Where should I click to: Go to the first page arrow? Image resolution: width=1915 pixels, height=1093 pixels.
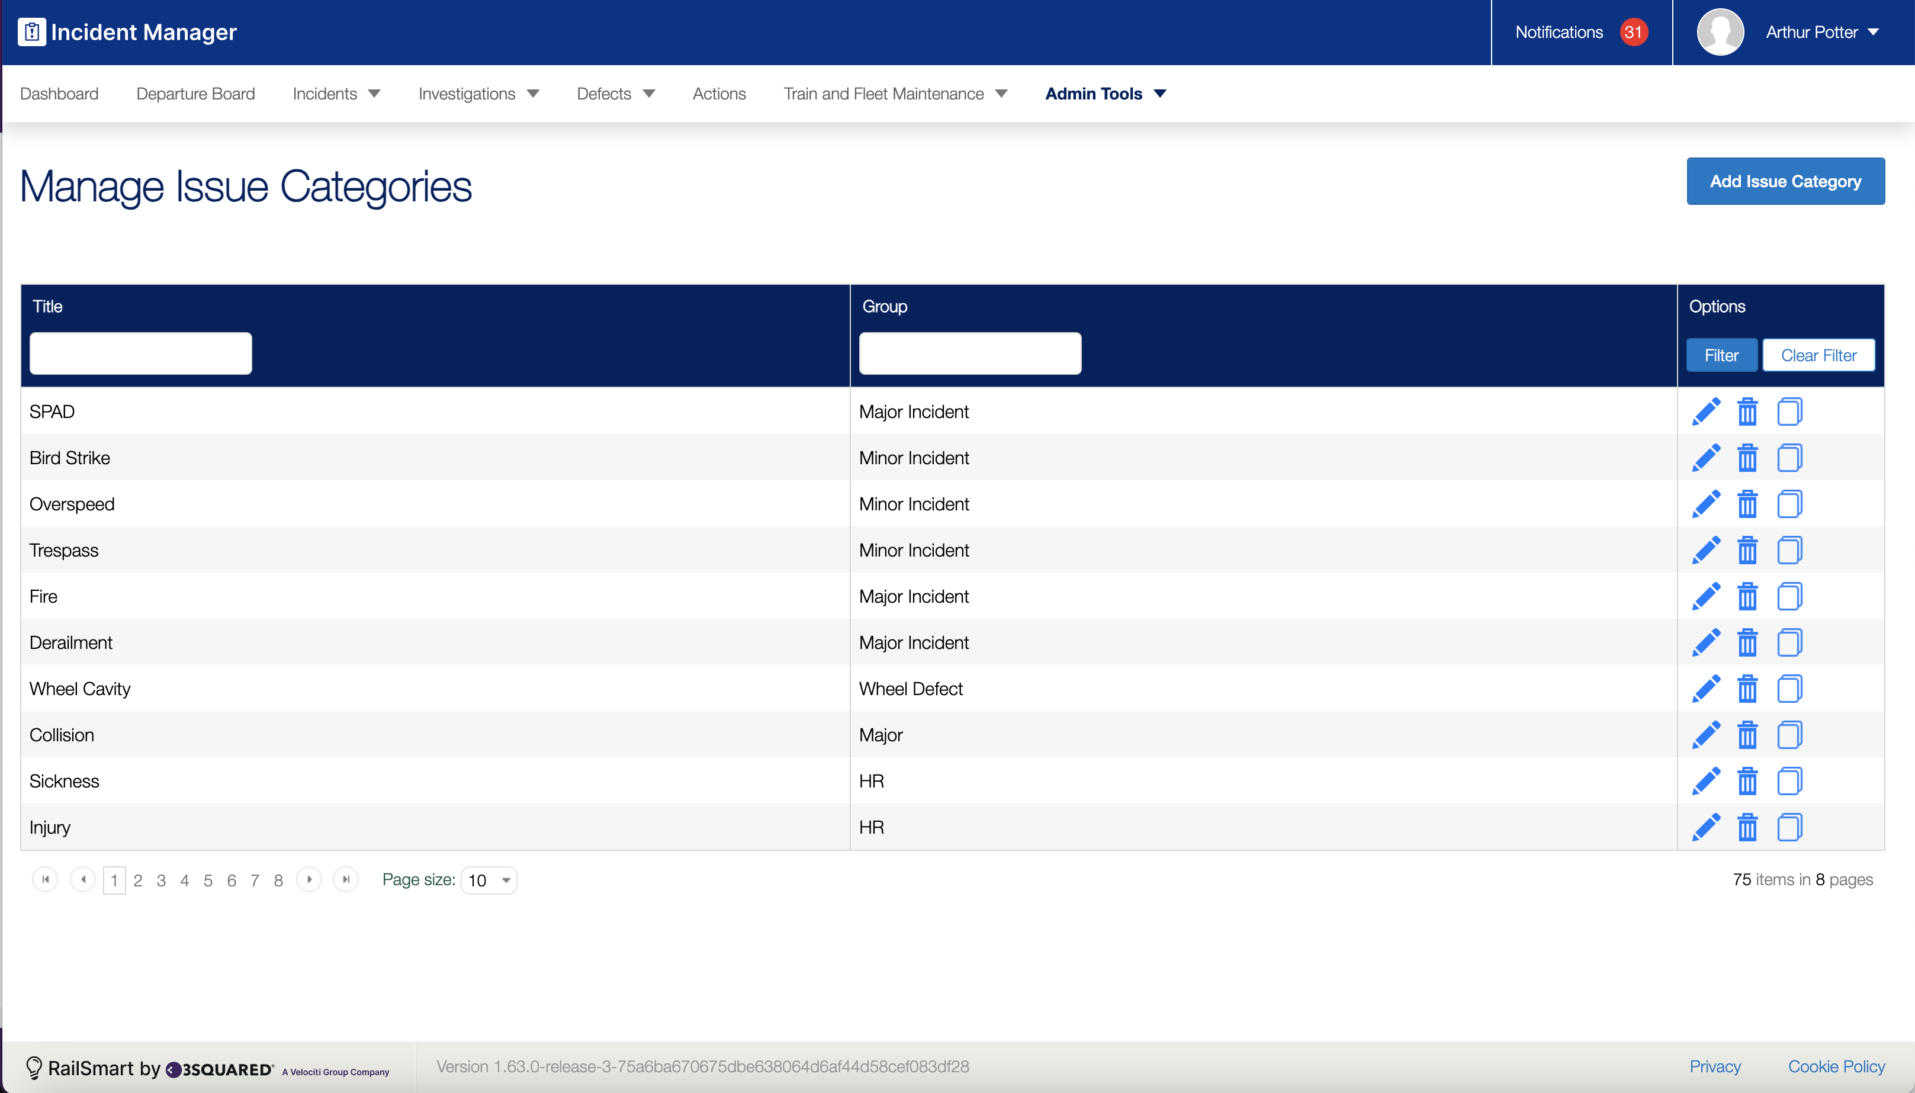pyautogui.click(x=45, y=880)
